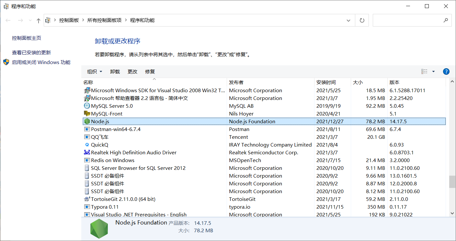Click the QuickQ program icon
This screenshot has height=241, width=456.
click(x=87, y=145)
